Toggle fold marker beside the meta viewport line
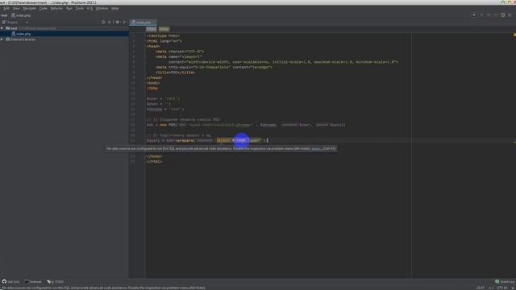 pos(144,56)
